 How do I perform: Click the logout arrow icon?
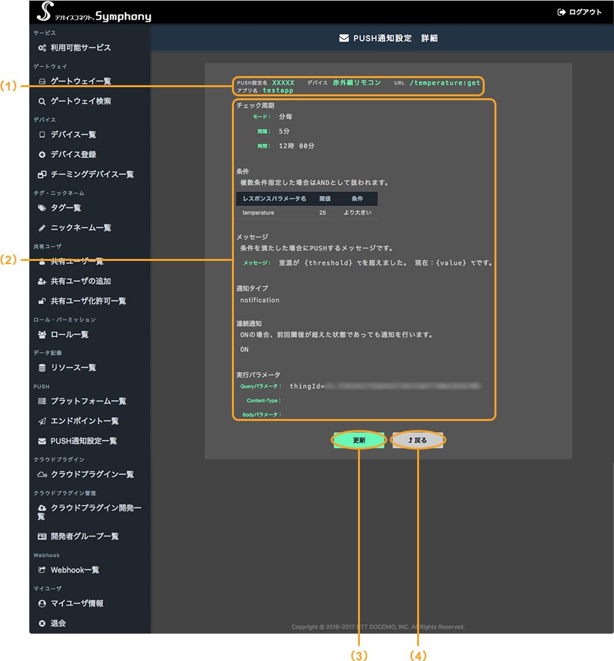tap(561, 12)
